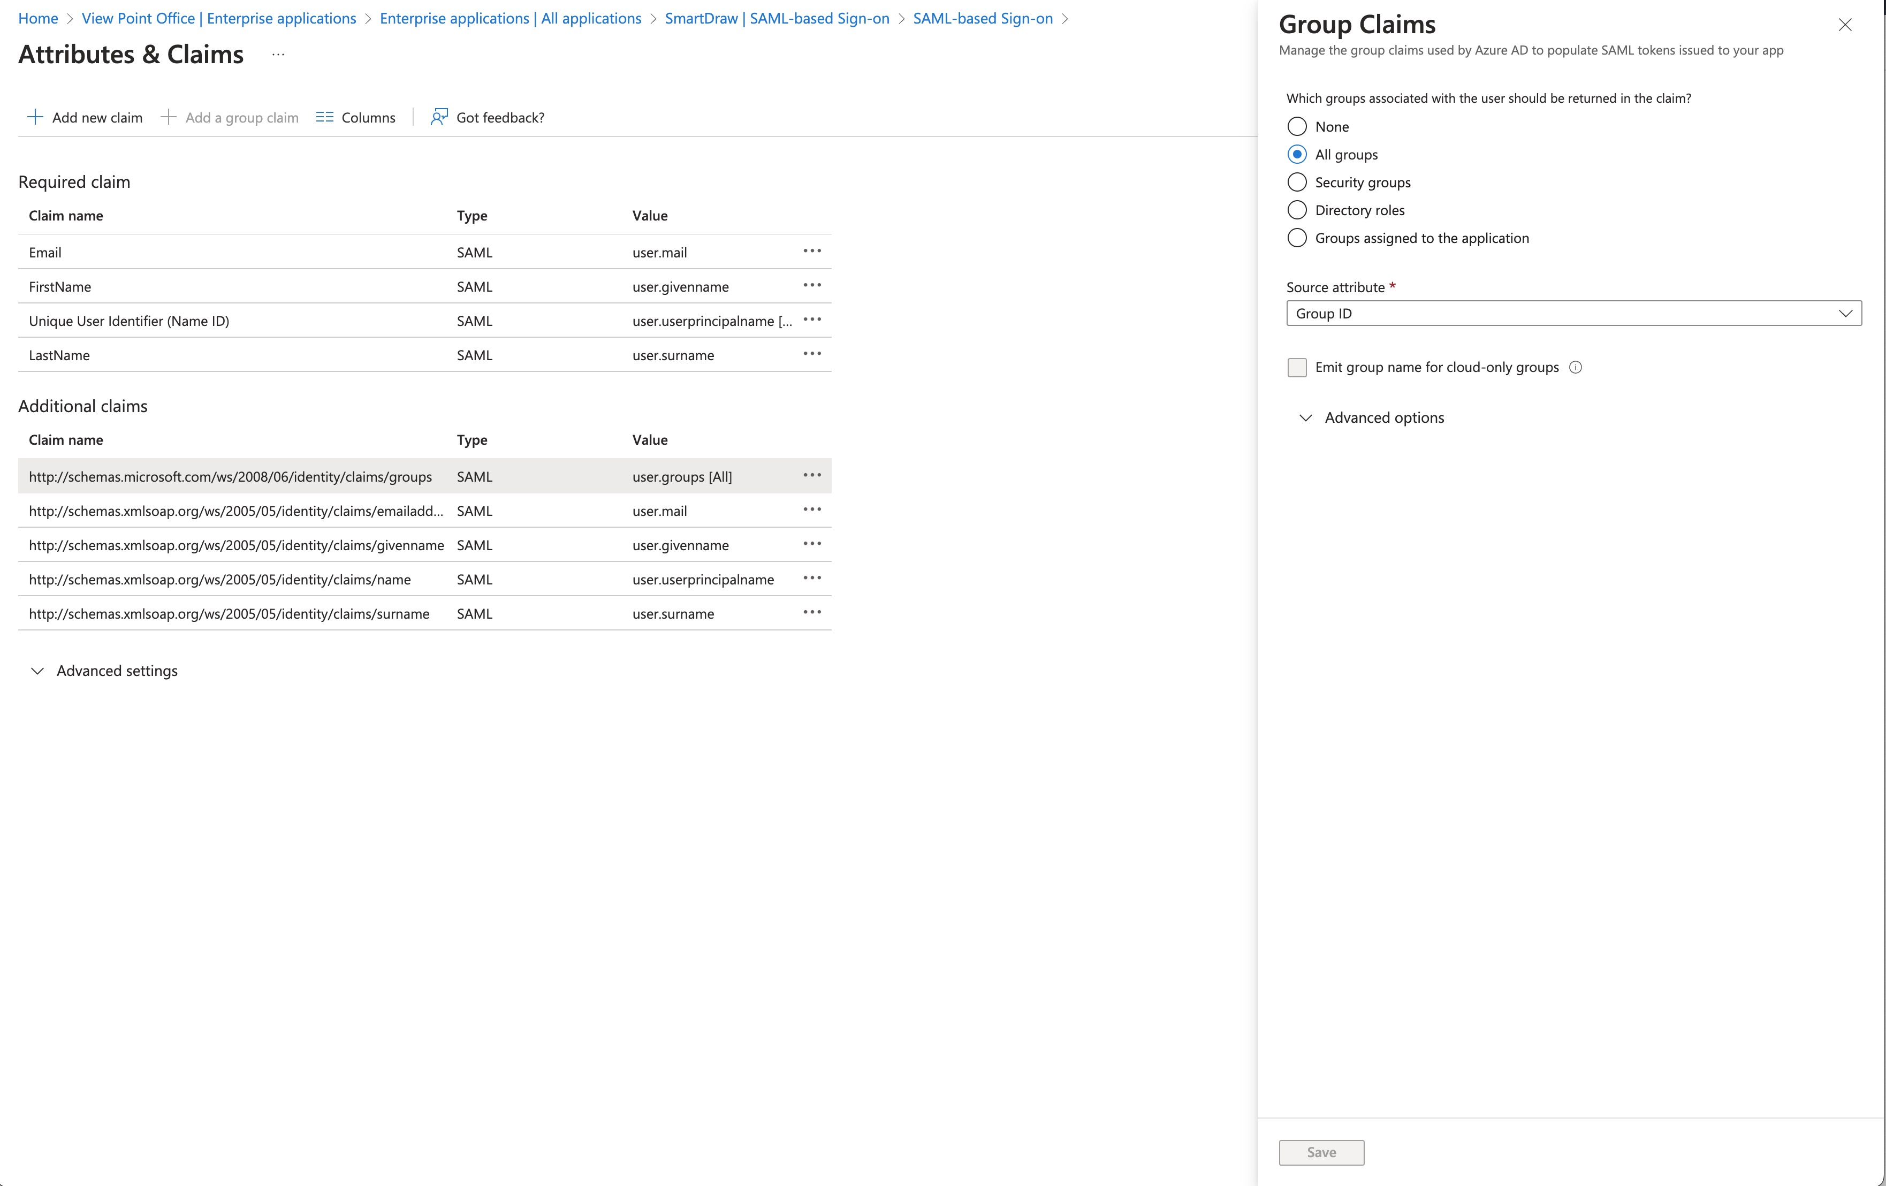1886x1186 pixels.
Task: Open SmartDraw SAML-based Sign-on breadcrumb
Action: pyautogui.click(x=776, y=18)
